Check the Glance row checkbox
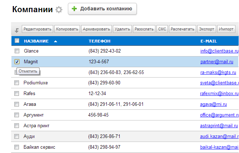Screen dimensions: 239x153 click(x=17, y=51)
